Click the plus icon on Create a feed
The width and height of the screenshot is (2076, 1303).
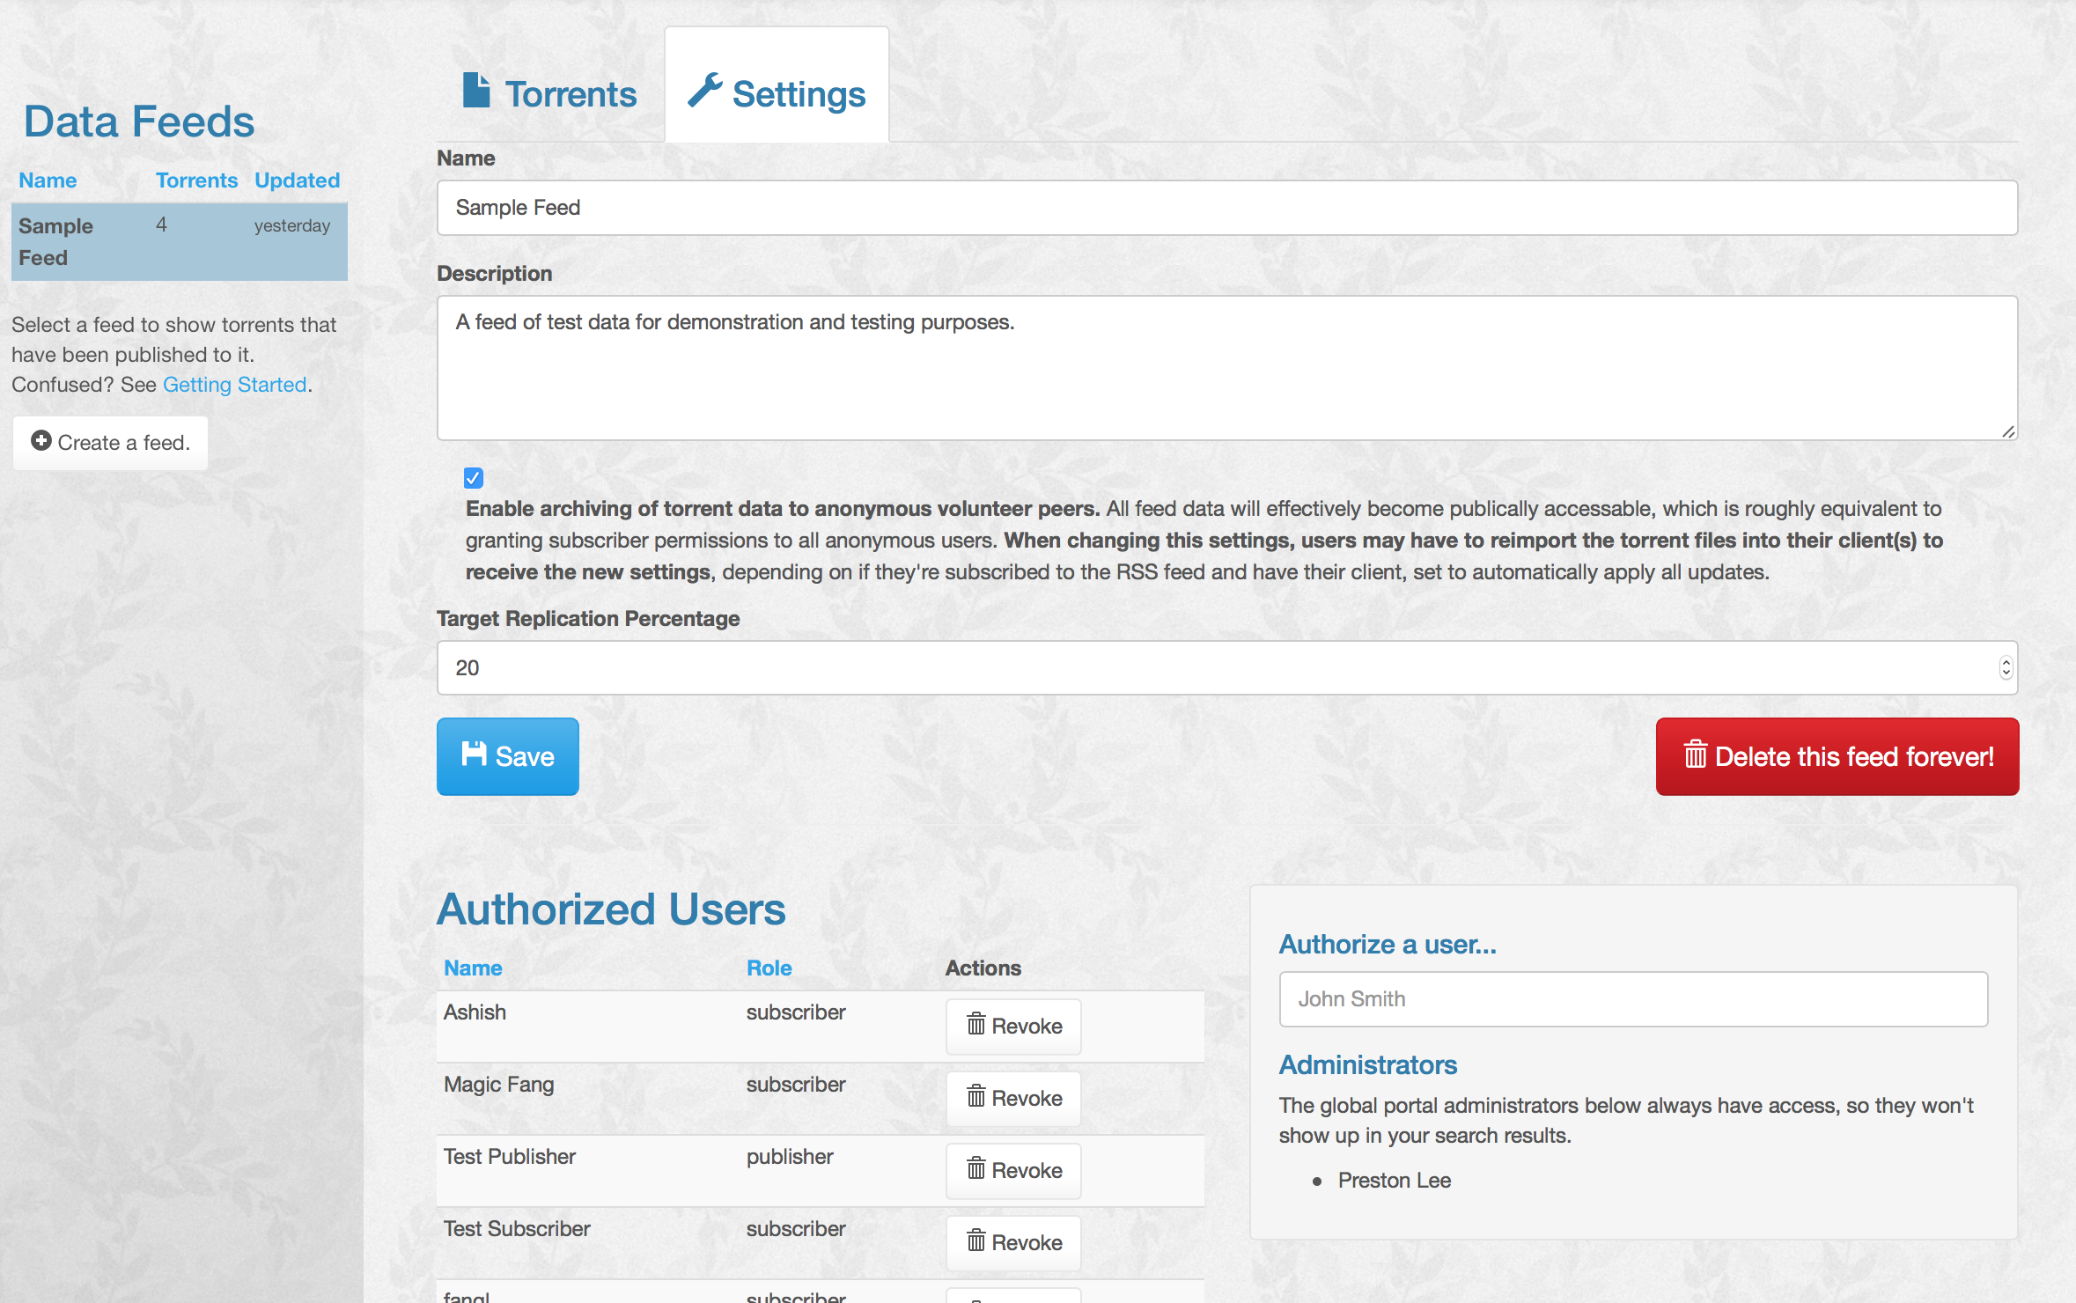click(41, 440)
